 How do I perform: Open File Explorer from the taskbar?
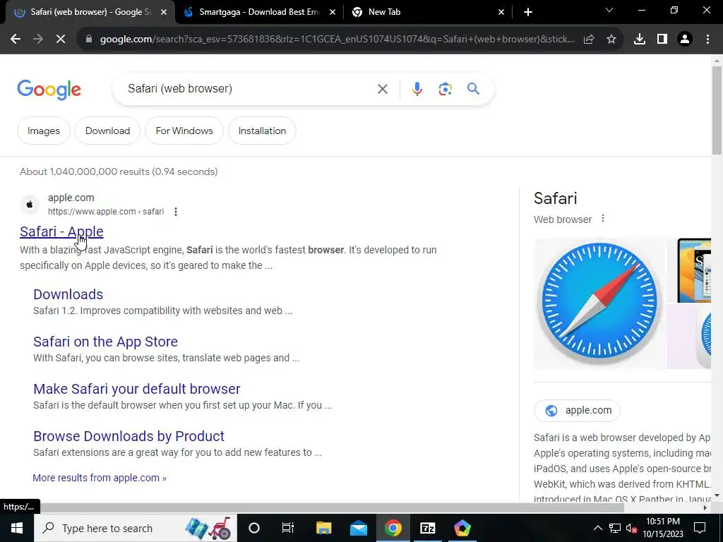click(x=323, y=528)
